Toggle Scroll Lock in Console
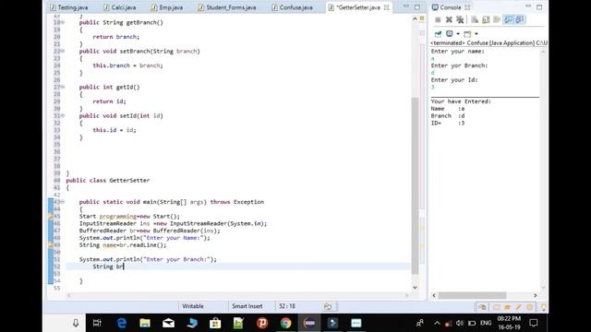591x332 pixels. coord(486,19)
